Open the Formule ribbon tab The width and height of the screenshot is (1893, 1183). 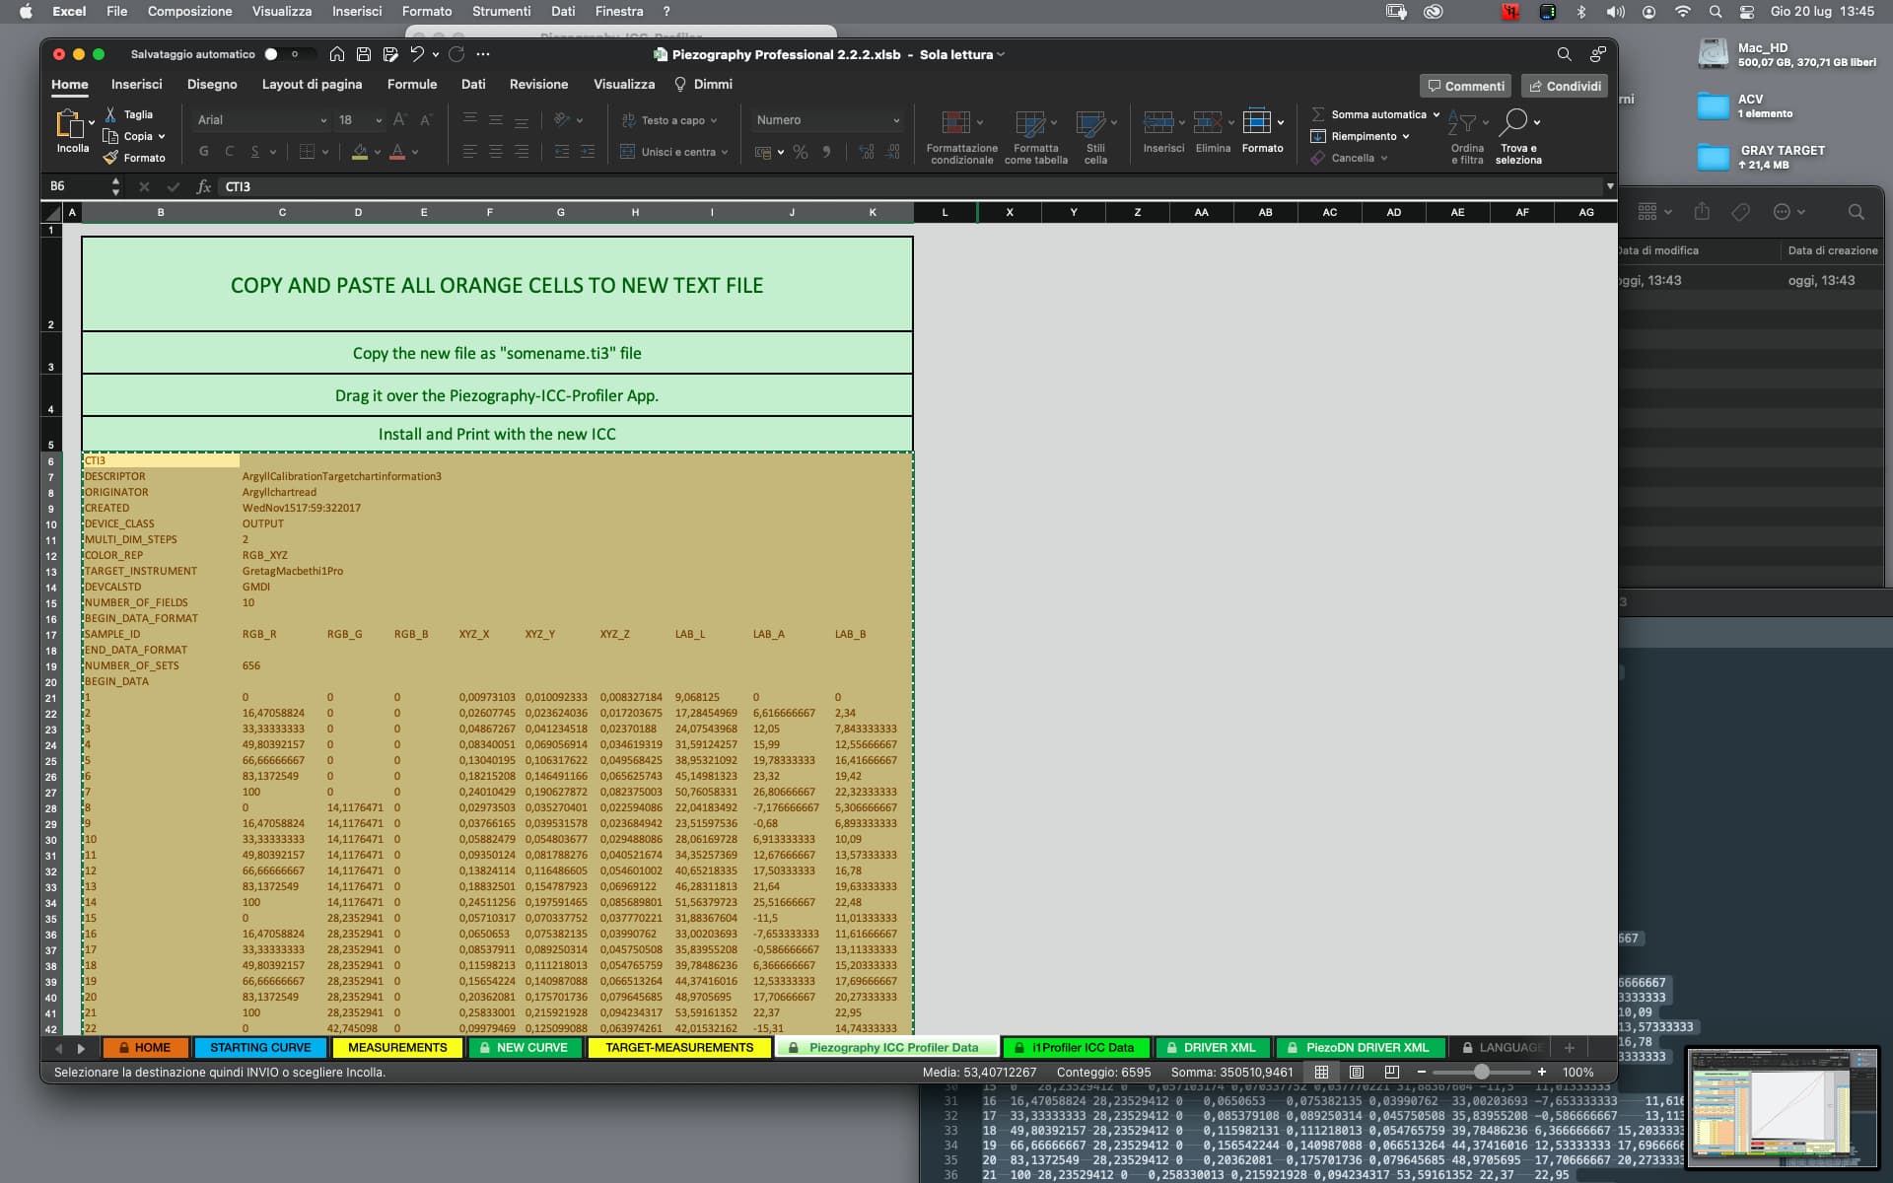411,85
